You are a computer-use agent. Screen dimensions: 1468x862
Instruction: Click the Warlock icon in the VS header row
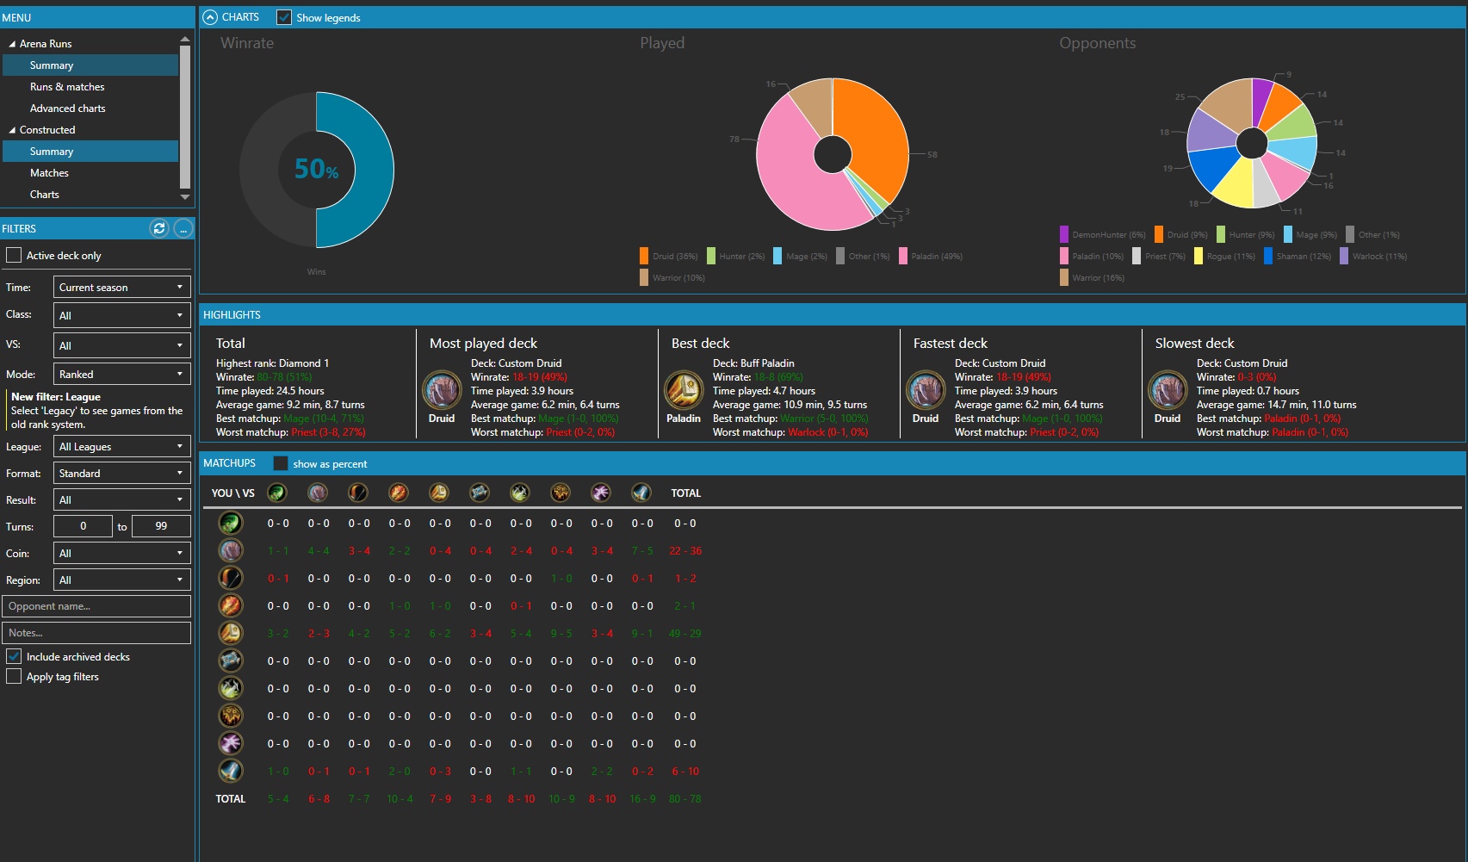tap(601, 493)
